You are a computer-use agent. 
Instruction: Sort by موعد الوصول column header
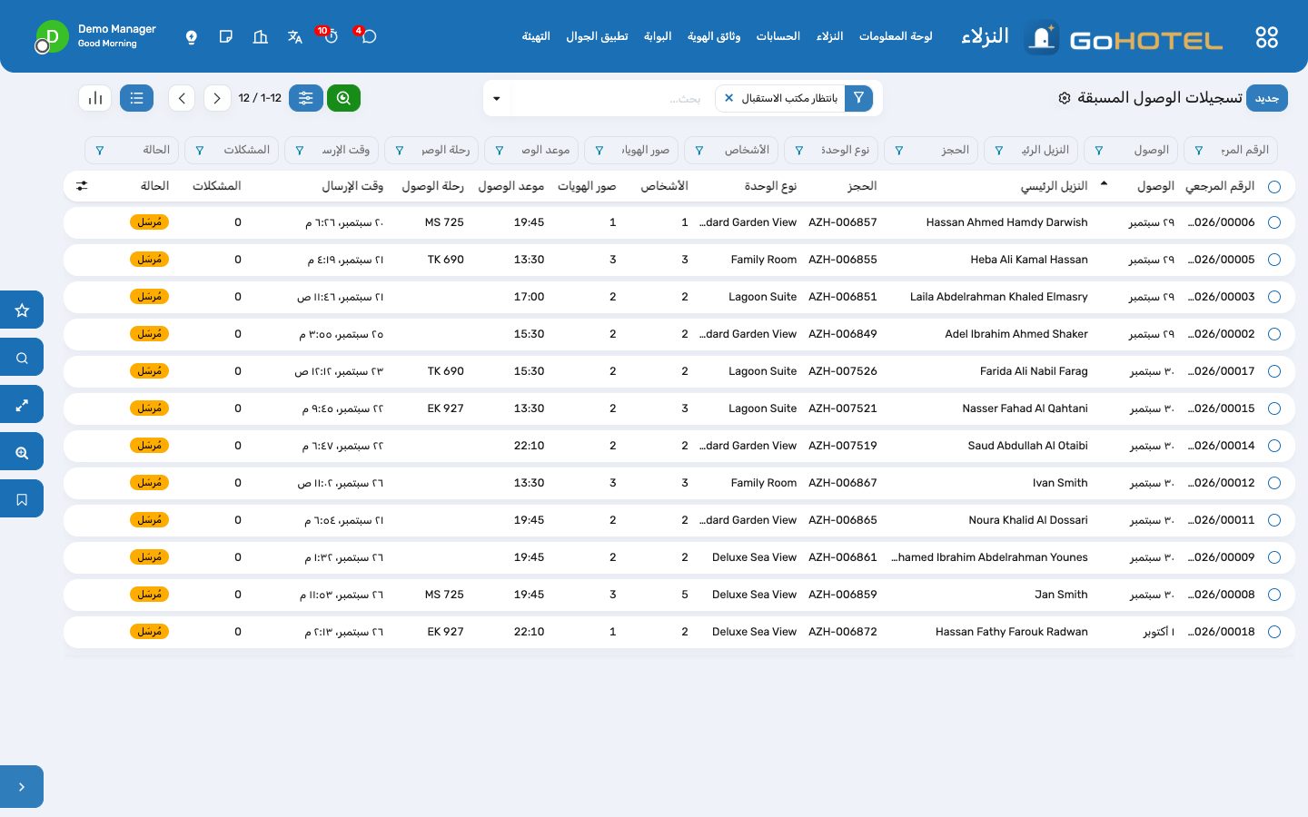[x=511, y=186]
